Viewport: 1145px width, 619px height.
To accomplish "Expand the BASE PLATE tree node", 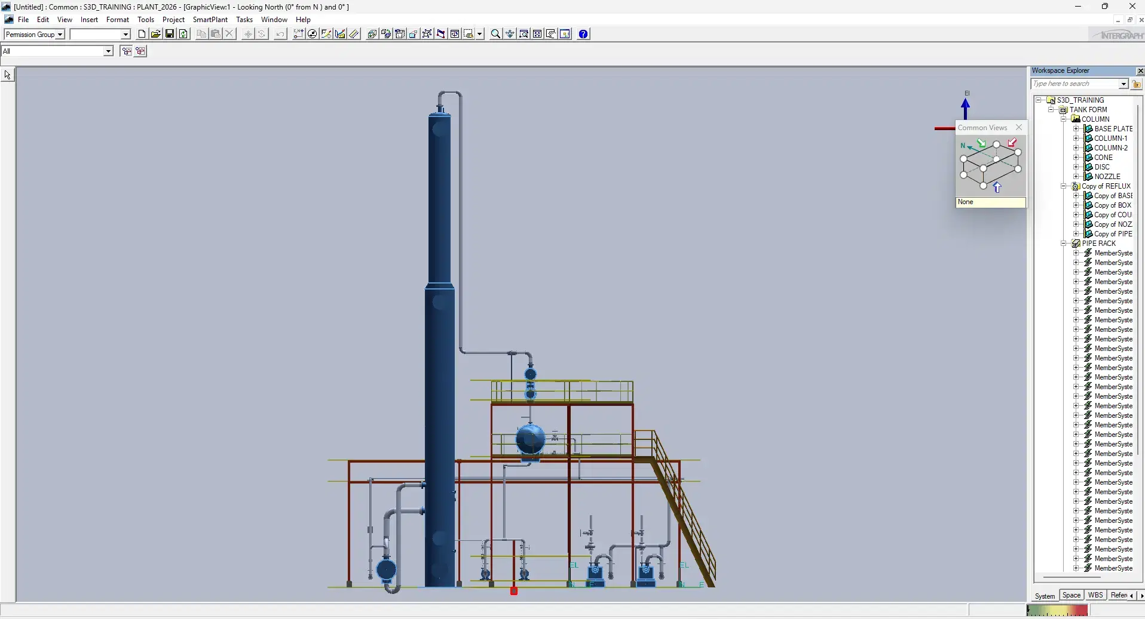I will tap(1076, 129).
